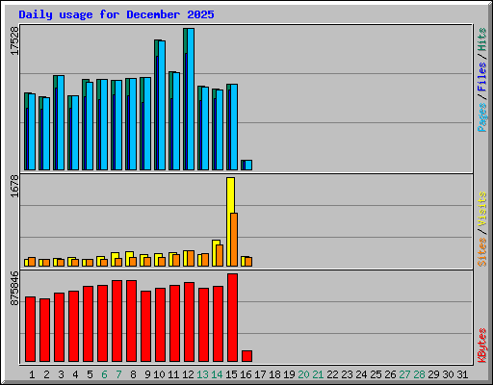
Task: Click day label 22 on the x-axis
Action: [332, 374]
